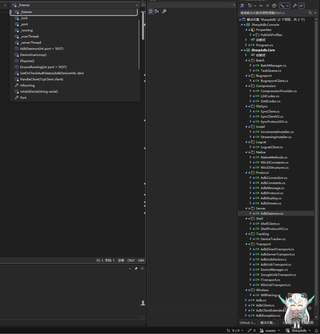Pin the bottom output panel
Image resolution: width=320 pixels, height=334 pixels.
[136, 268]
